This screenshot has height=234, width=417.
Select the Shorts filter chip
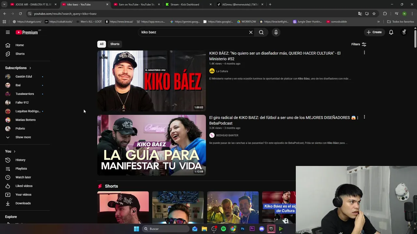pos(115,44)
